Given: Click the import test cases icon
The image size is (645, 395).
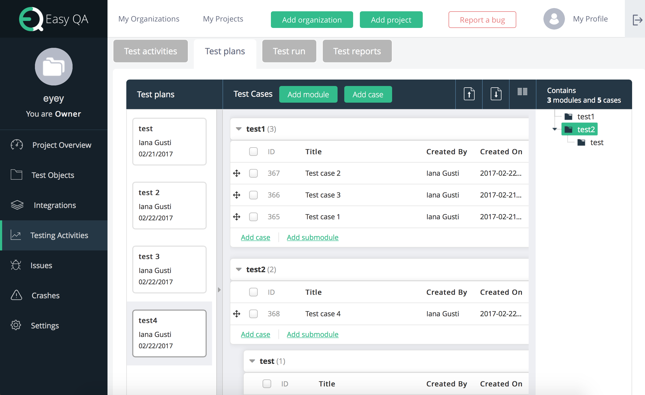Looking at the screenshot, I should click(469, 94).
